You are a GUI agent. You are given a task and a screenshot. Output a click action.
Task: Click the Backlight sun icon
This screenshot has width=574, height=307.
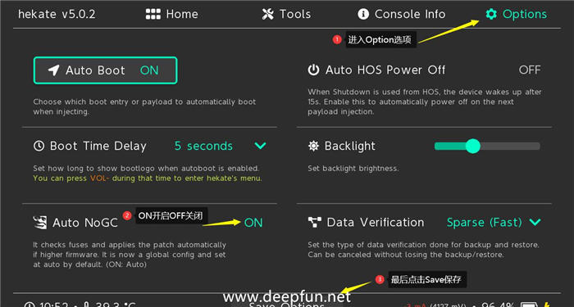pyautogui.click(x=313, y=147)
